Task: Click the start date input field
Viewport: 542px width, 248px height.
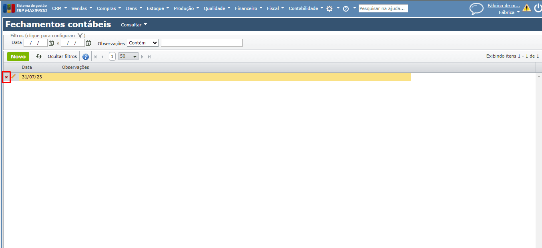Action: tap(36, 43)
